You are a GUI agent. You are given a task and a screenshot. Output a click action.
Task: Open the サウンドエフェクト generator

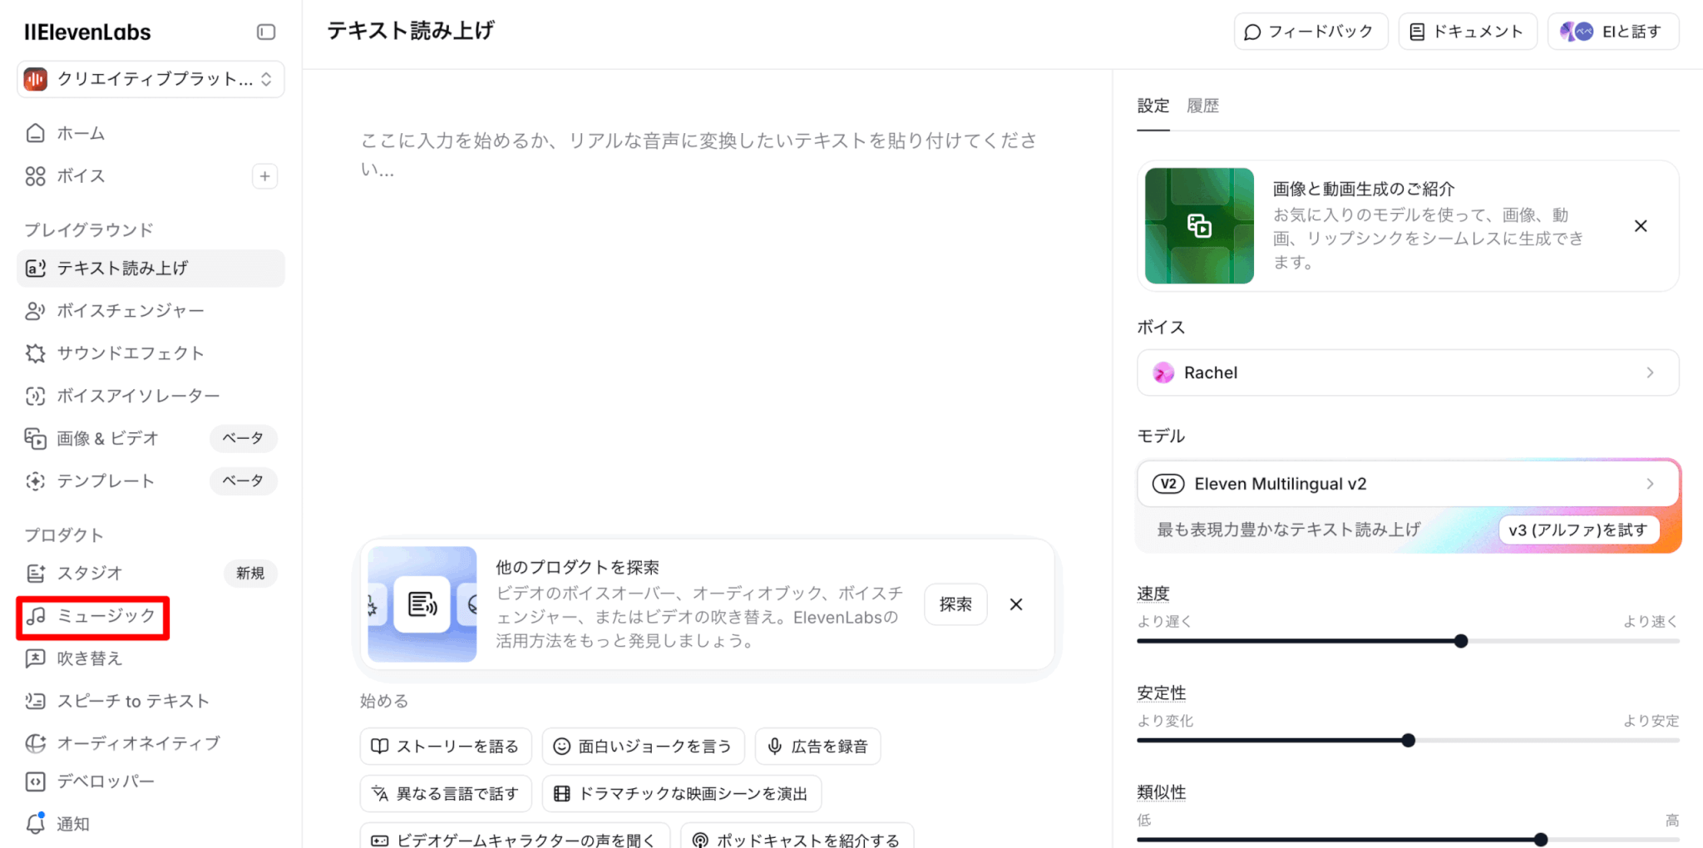click(x=129, y=353)
